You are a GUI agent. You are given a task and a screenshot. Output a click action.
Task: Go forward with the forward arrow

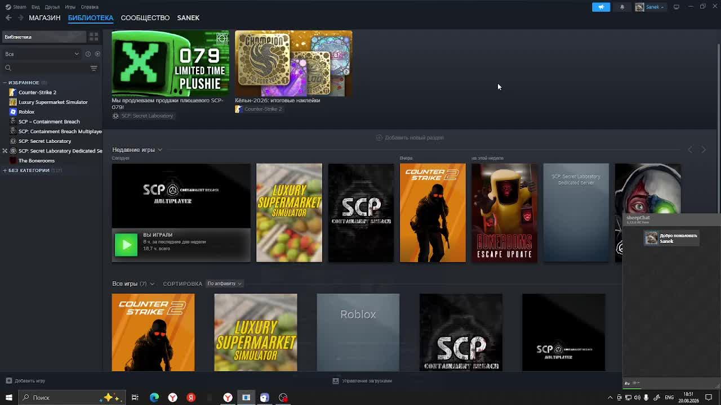tap(21, 18)
